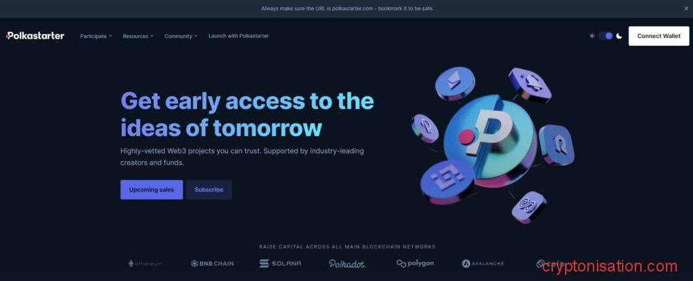Click the Polkadot network logo
This screenshot has height=281, width=693.
pyautogui.click(x=347, y=264)
